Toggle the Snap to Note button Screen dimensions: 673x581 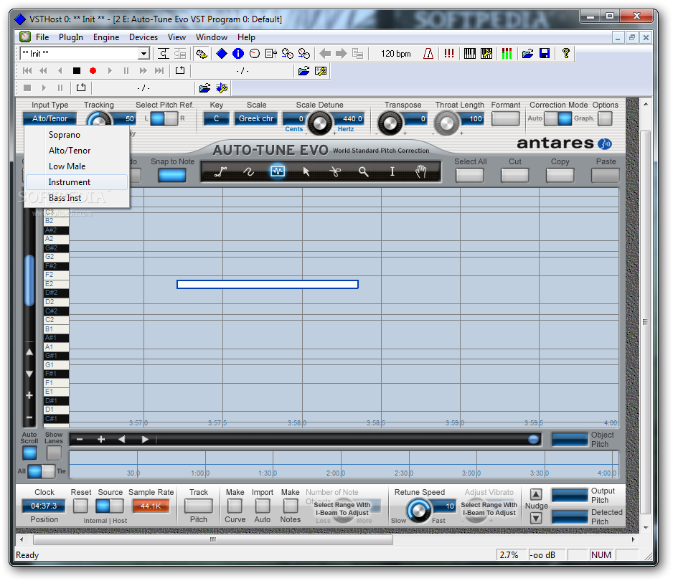click(x=171, y=175)
